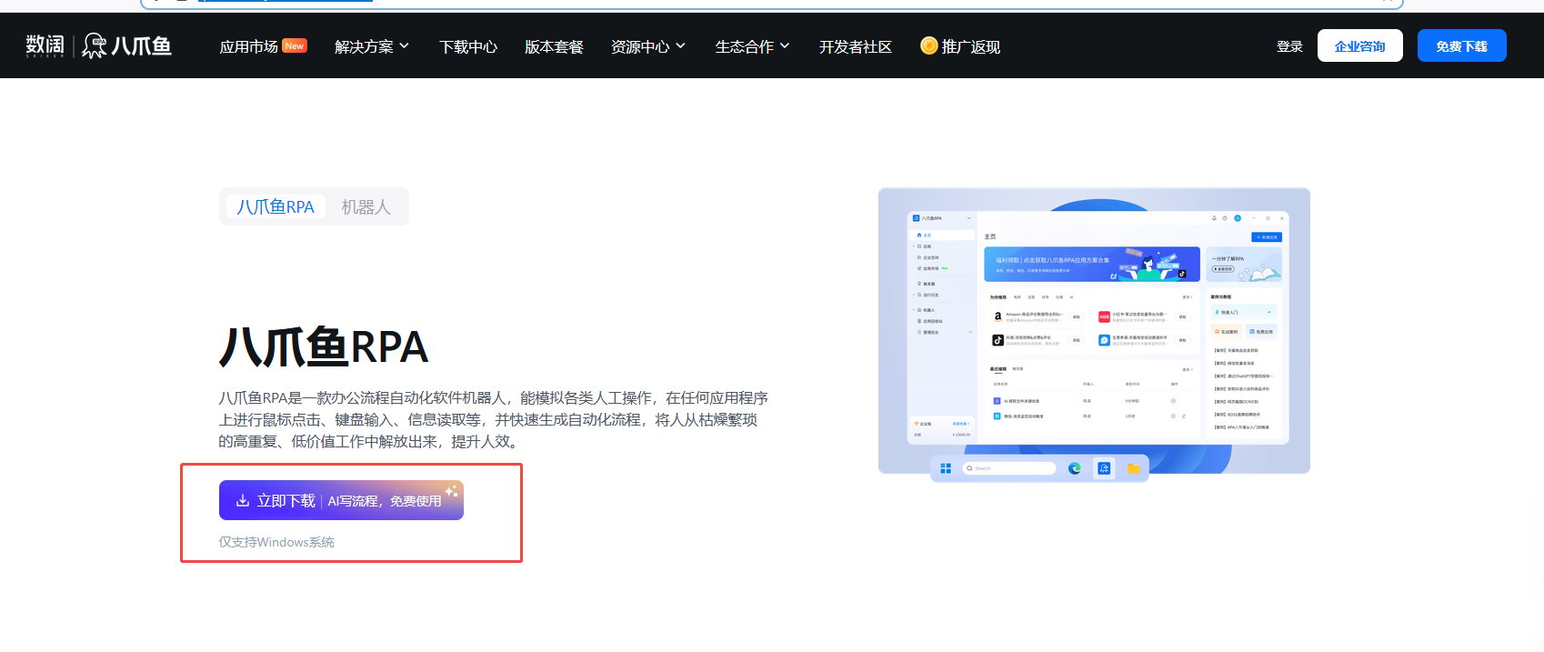Viewport: 1544px width, 652px height.
Task: Click 免费应用 button in product preview
Action: (x=1261, y=332)
